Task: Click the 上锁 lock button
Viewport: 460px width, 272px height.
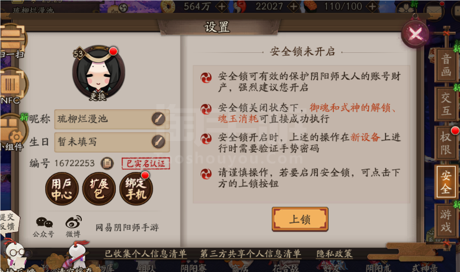Action: (300, 219)
